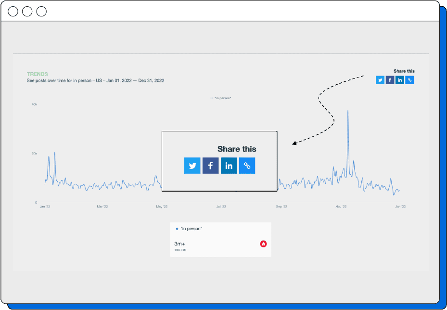
Task: Click the large "Share this" heading in callout
Action: [237, 149]
